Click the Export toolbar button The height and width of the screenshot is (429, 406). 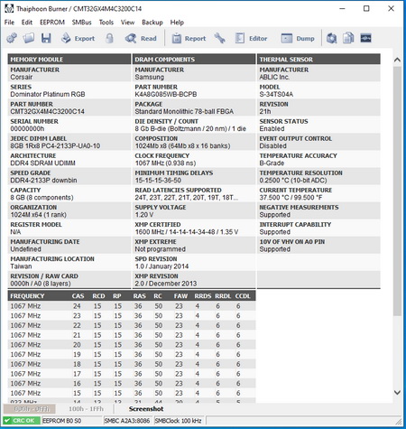(x=78, y=38)
